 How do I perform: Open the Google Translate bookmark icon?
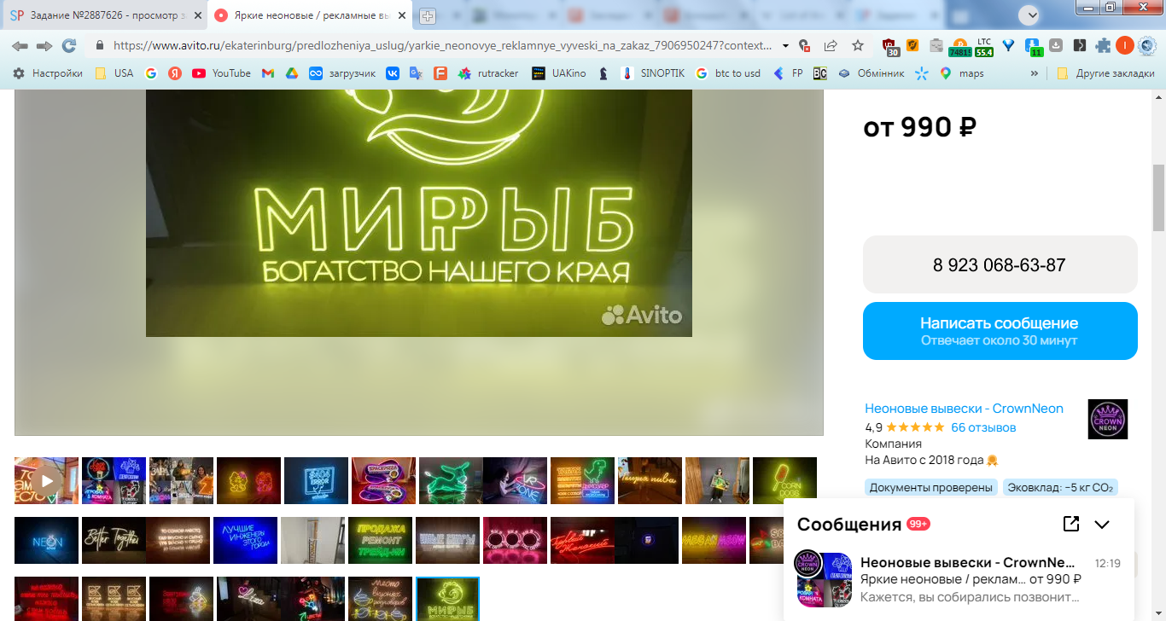pos(417,73)
